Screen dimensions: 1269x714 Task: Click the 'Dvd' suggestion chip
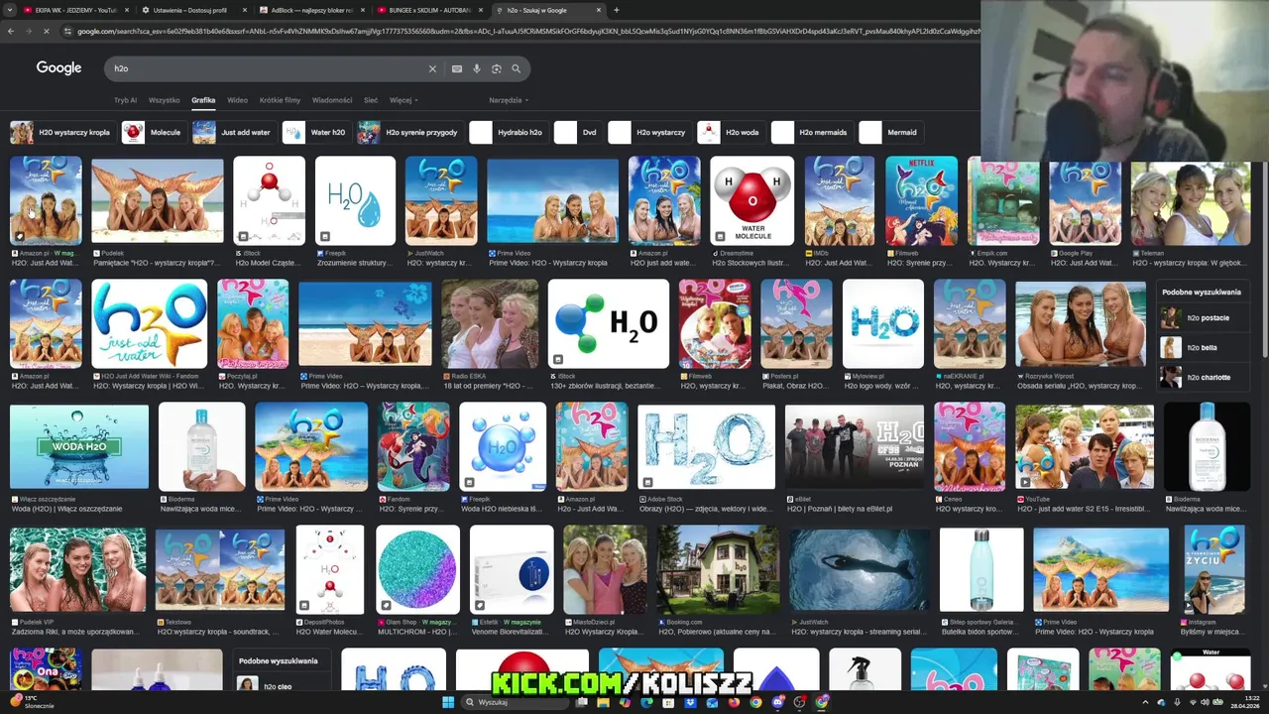pyautogui.click(x=577, y=132)
